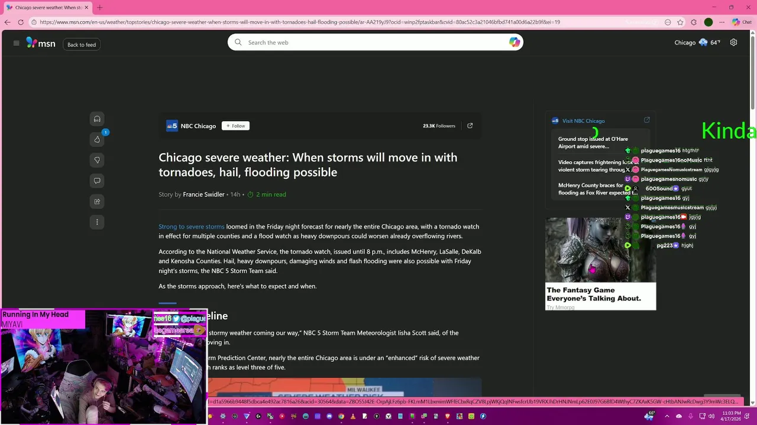Open NBC Chicago sidebar external-link icon
Screen dimensions: 757x425
pos(646,120)
